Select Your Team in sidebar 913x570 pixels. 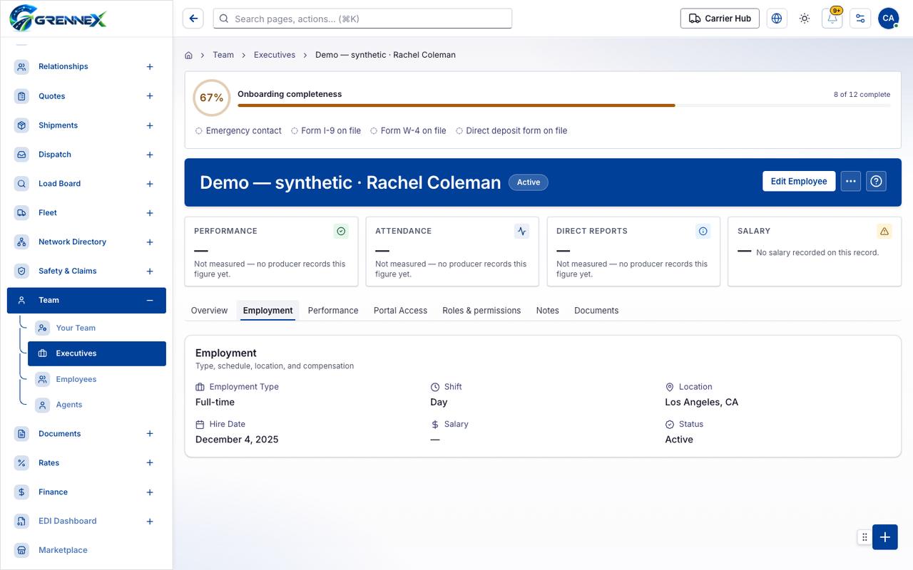pos(97,328)
